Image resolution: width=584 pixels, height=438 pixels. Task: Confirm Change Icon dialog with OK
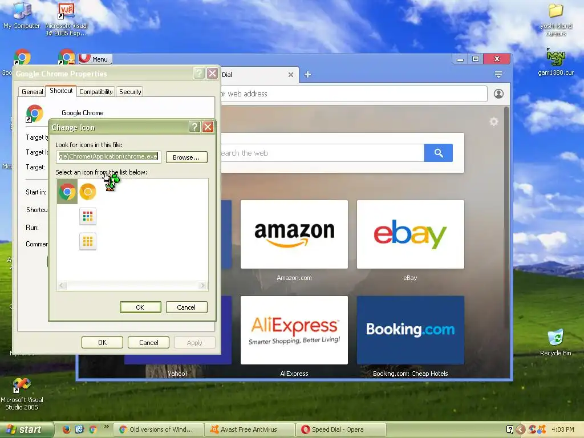click(140, 307)
